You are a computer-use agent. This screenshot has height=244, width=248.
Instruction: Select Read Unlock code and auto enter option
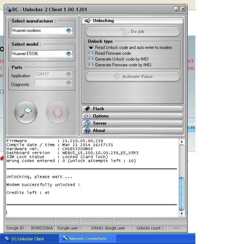pyautogui.click(x=91, y=47)
